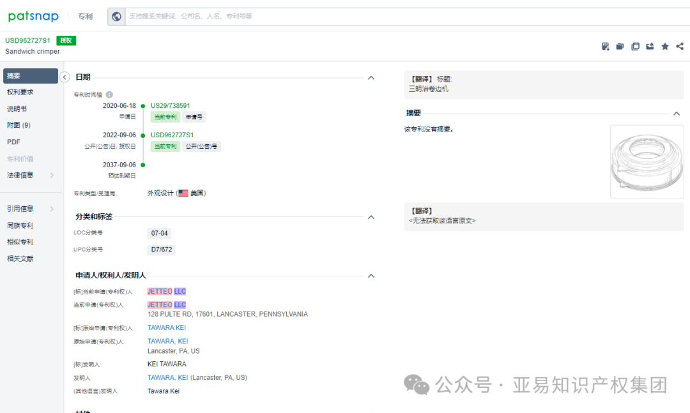
Task: Click the KEI TAWARA standardized inventor text
Action: pyautogui.click(x=167, y=364)
